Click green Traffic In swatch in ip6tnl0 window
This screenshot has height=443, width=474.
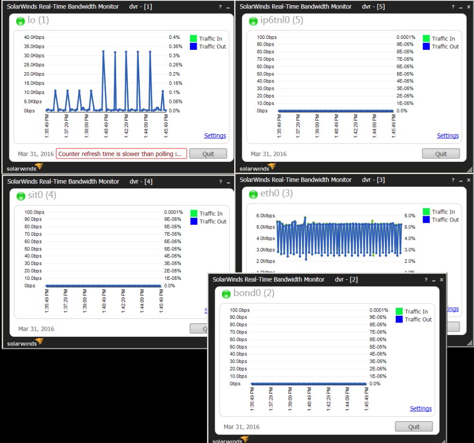(x=426, y=38)
